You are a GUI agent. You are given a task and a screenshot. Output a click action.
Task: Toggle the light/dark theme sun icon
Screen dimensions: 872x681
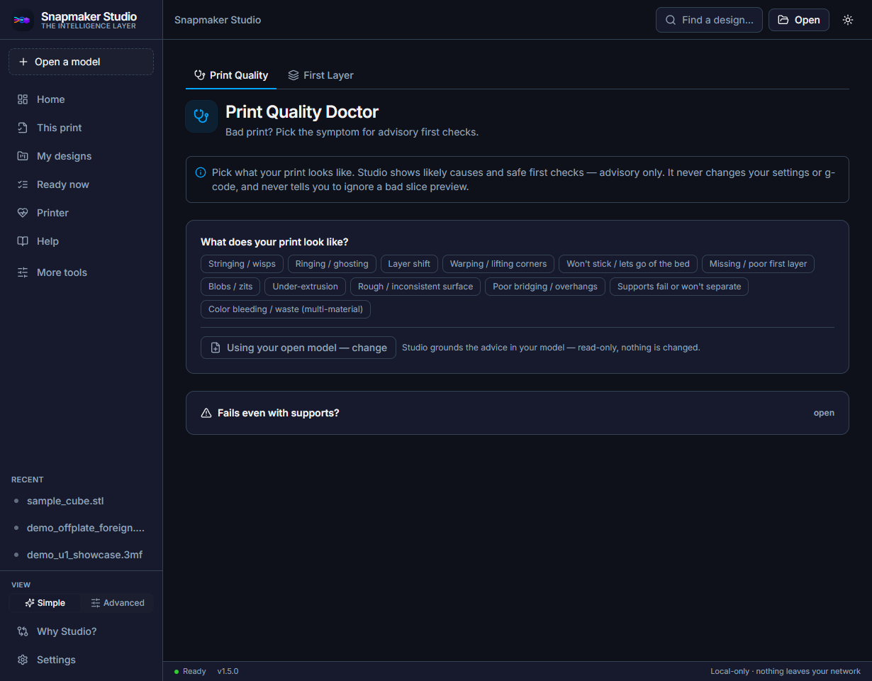click(848, 20)
